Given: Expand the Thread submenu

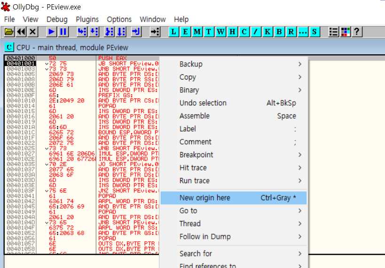Looking at the screenshot, I should point(234,223).
